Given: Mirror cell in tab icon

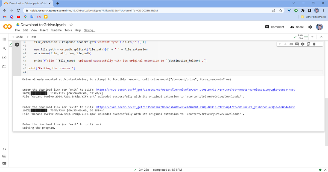Looking at the screenshot, I should point(308,44).
